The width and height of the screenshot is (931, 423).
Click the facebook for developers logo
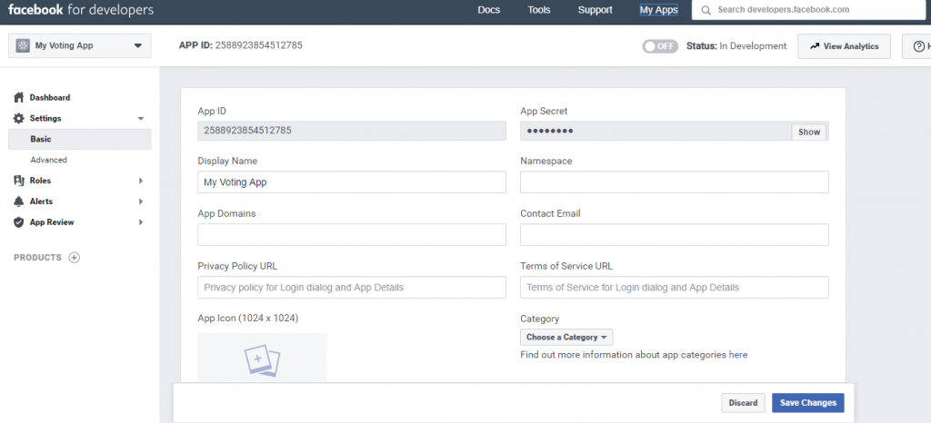(81, 10)
